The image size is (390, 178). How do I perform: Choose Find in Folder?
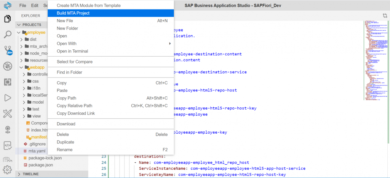pyautogui.click(x=111, y=72)
